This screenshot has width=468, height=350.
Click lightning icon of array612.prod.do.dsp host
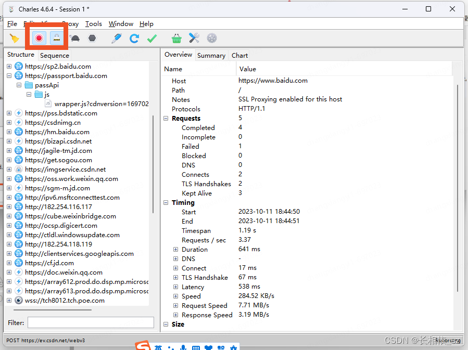point(19,281)
